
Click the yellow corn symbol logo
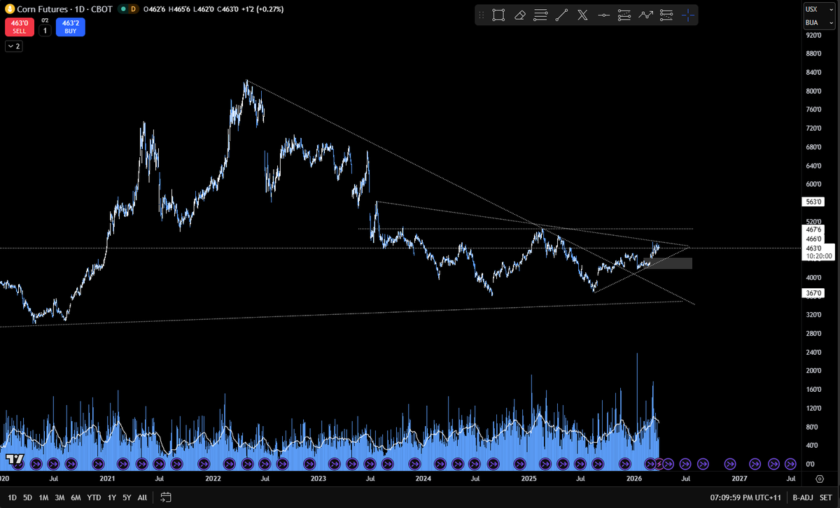(x=10, y=9)
